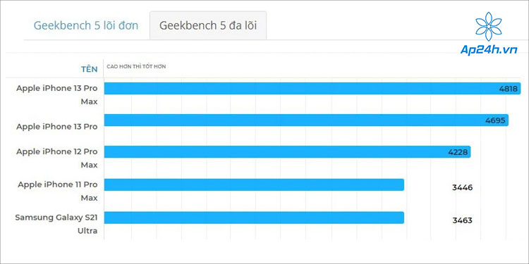
Task: Click the Apple iPhone 11 Pro Max bar
Action: pyautogui.click(x=254, y=185)
